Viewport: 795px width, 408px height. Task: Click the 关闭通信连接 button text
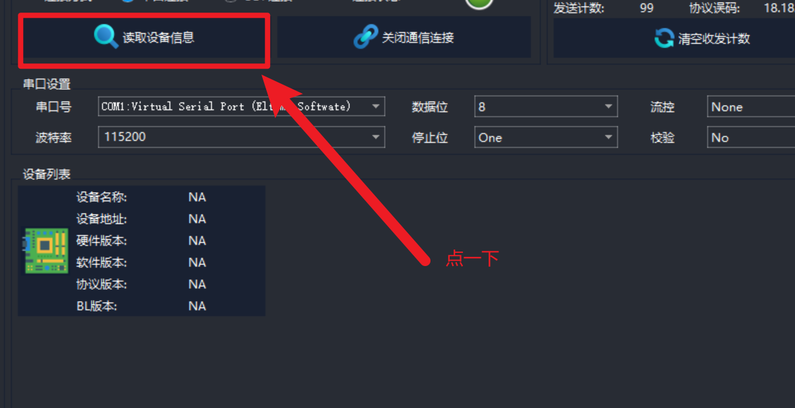[x=418, y=38]
